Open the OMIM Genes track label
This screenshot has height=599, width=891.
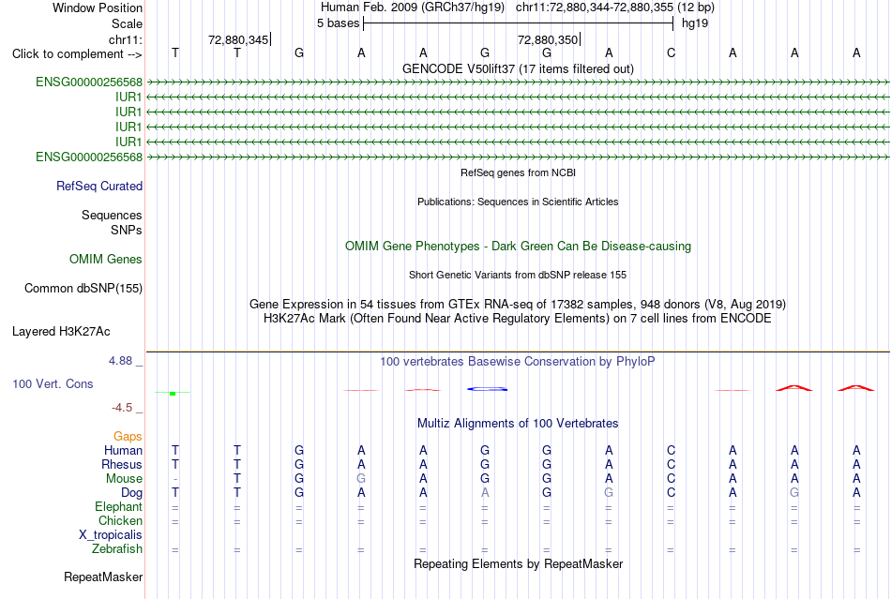106,260
